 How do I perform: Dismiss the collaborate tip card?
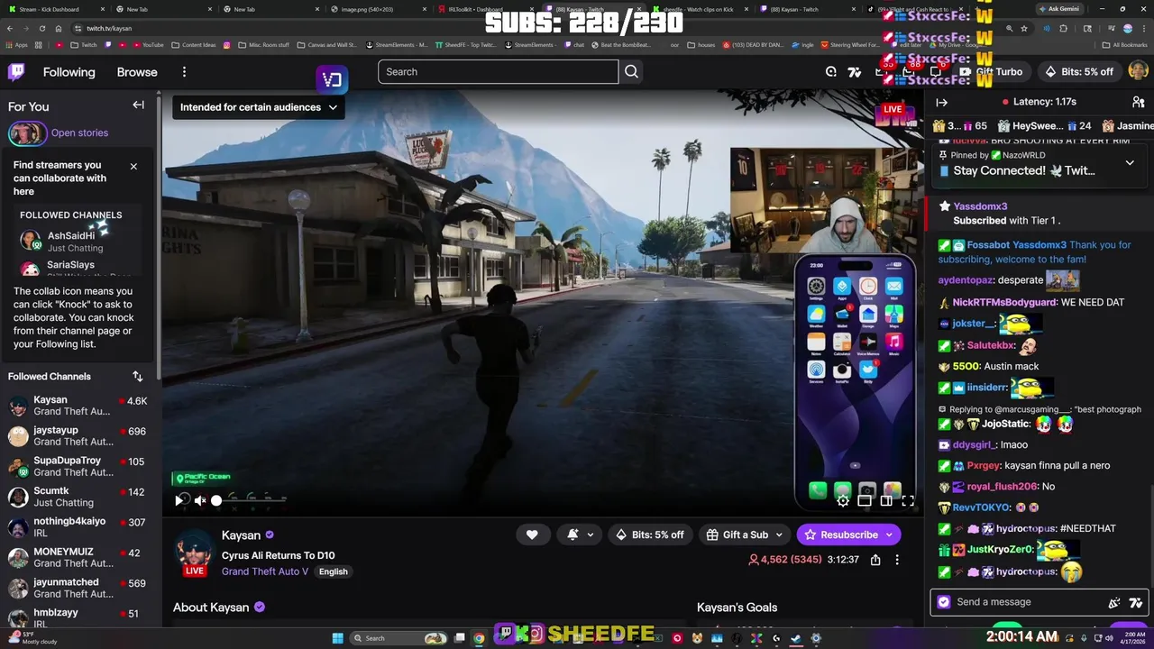(133, 166)
